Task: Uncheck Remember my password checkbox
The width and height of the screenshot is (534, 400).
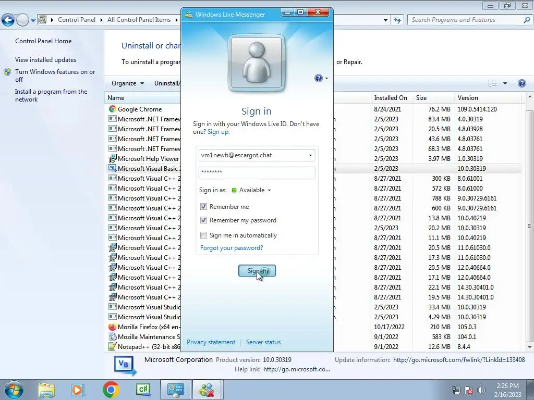Action: (x=204, y=220)
